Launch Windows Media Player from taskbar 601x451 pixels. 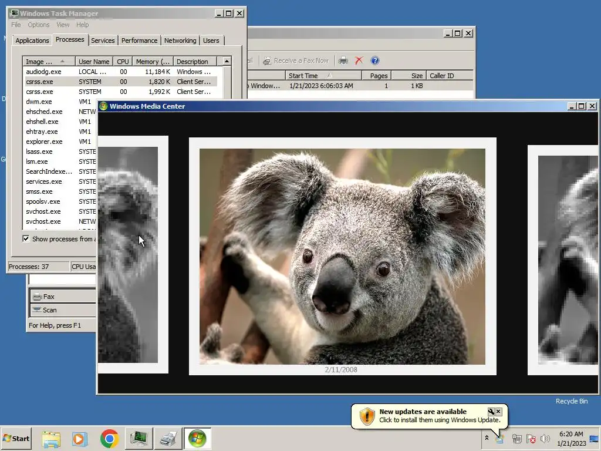80,438
